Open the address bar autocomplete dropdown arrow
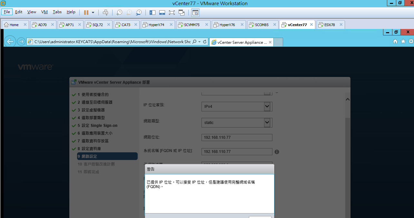Image resolution: width=414 pixels, height=218 pixels. click(200, 42)
